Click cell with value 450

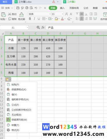[x=48, y=48]
